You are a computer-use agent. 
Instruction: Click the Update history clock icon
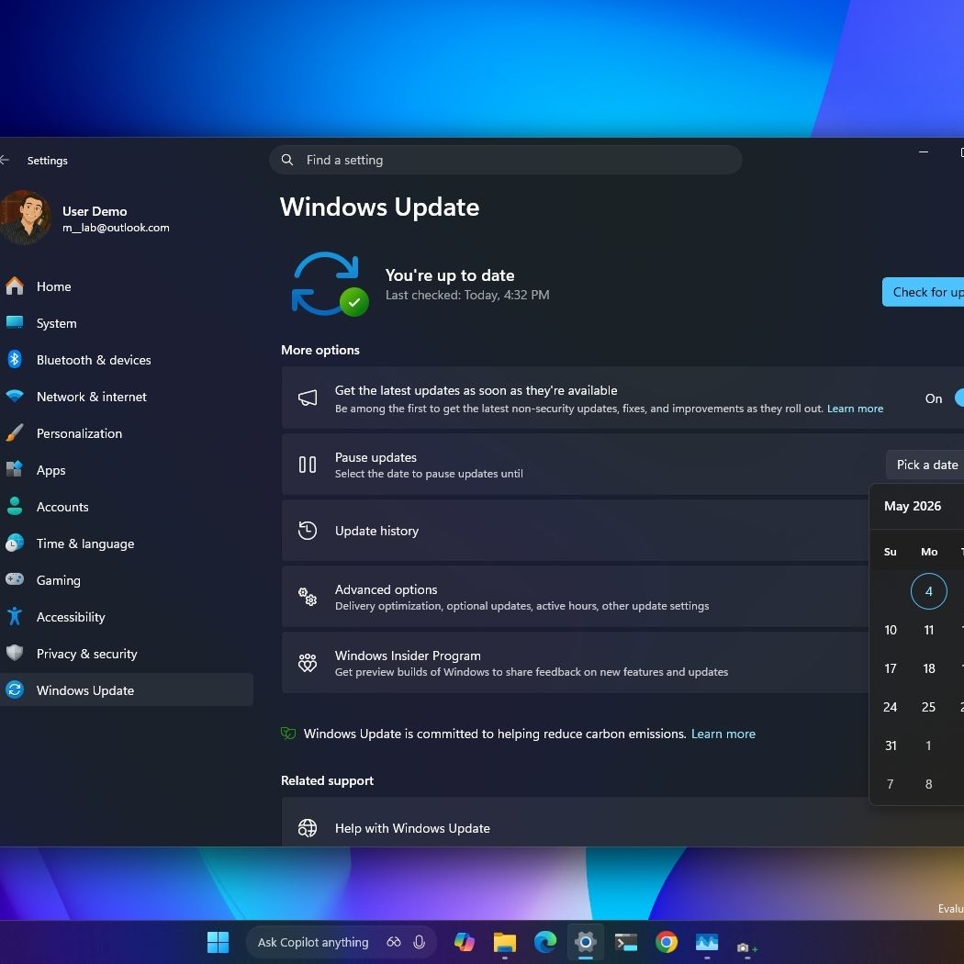pos(308,531)
